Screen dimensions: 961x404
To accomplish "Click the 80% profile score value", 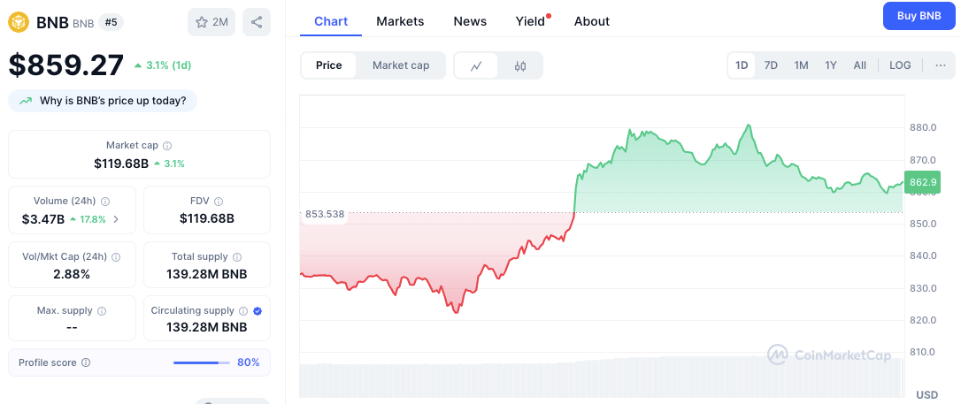I will click(x=249, y=362).
